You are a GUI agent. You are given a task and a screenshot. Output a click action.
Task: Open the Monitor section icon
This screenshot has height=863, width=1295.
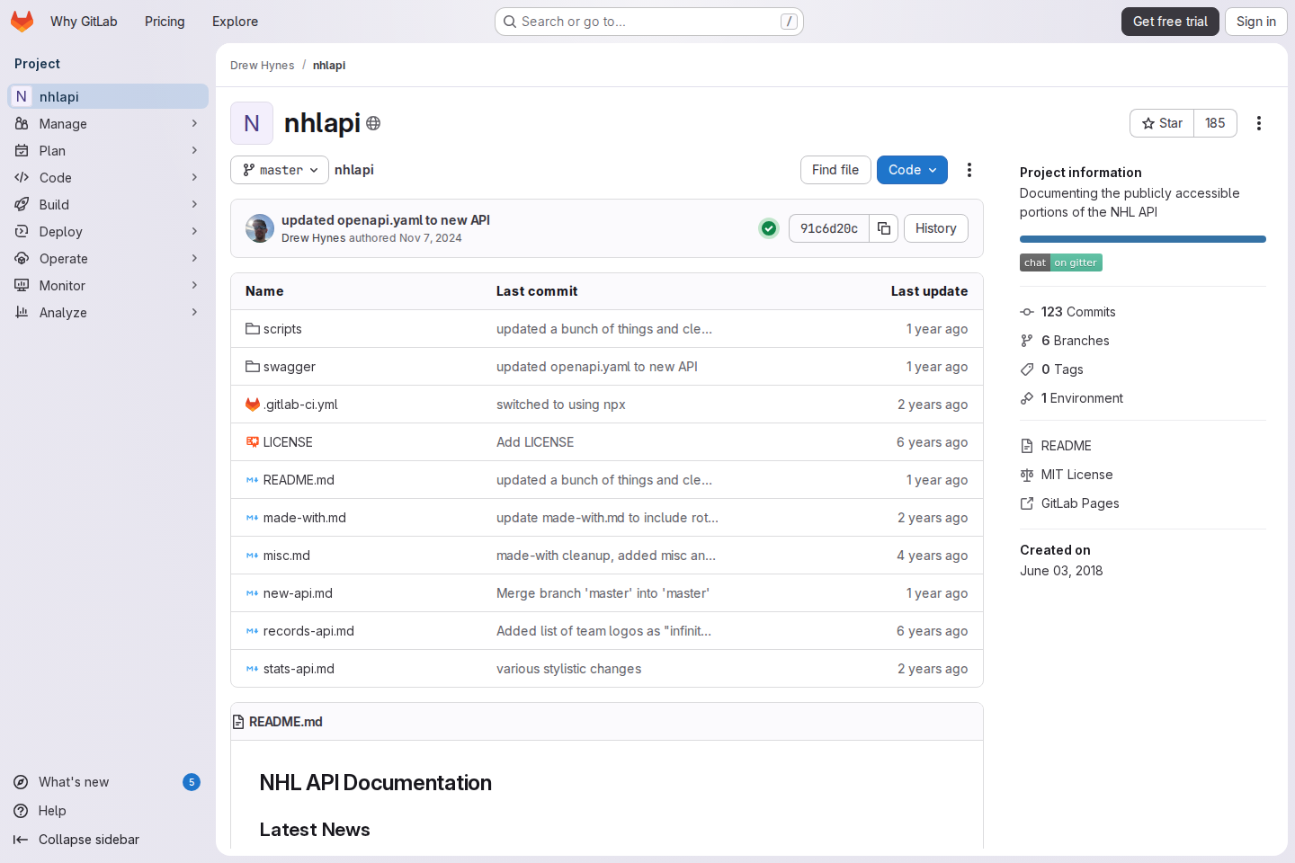point(20,285)
